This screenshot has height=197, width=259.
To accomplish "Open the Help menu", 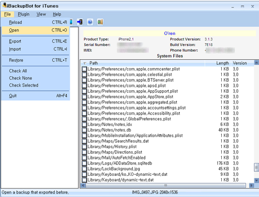I will pyautogui.click(x=57, y=15).
